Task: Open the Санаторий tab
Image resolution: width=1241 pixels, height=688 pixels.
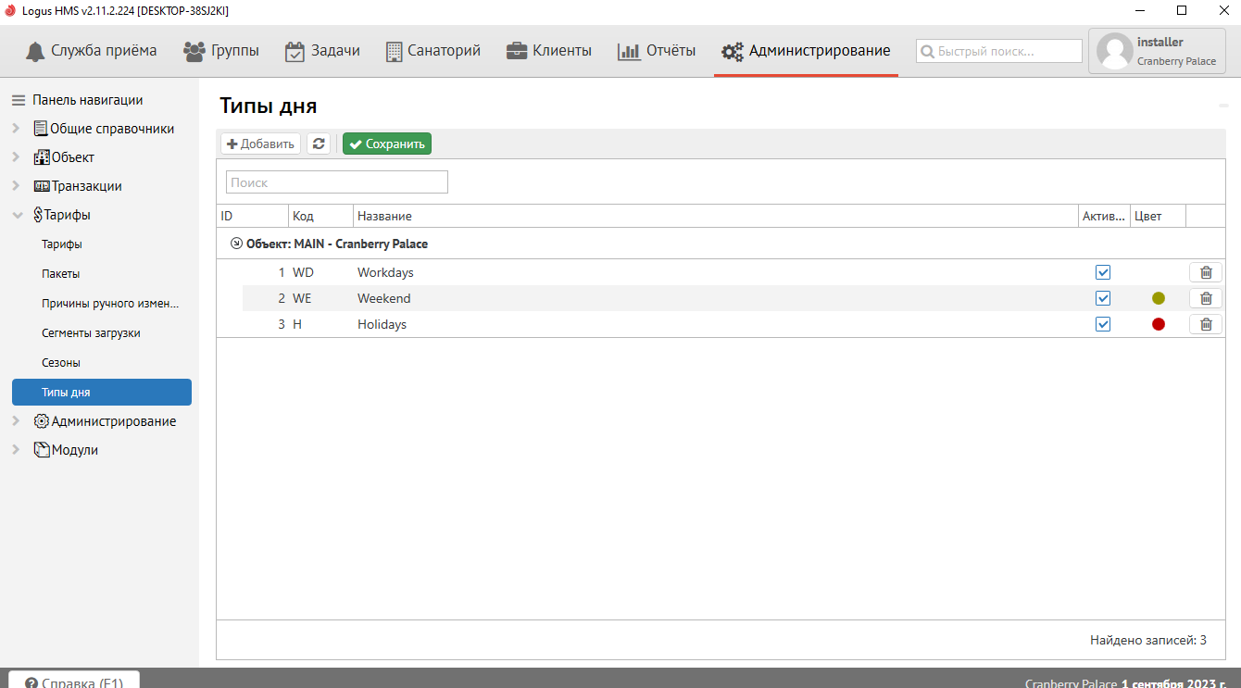Action: point(432,51)
